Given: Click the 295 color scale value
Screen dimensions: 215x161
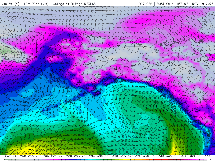Looking at the screenshot, I should pos(92,156).
